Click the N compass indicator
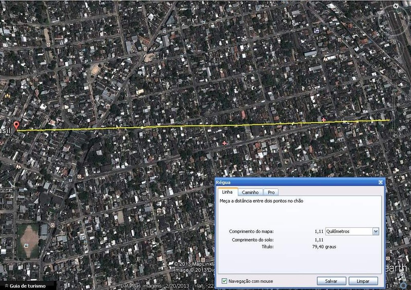This screenshot has width=411, height=290. tap(395, 6)
